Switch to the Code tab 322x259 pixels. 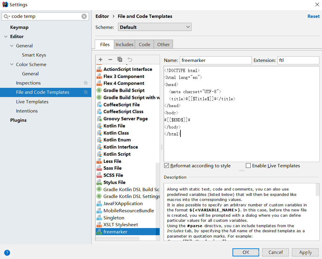click(144, 45)
